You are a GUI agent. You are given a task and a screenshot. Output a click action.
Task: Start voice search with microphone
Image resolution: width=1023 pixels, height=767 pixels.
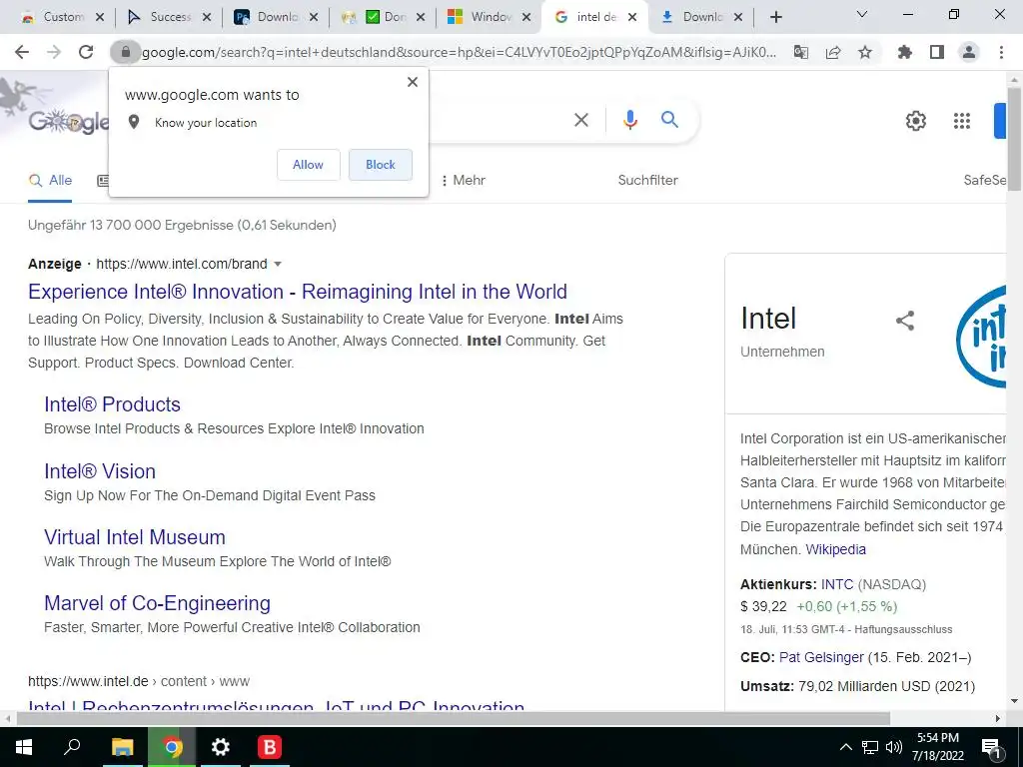pos(629,120)
